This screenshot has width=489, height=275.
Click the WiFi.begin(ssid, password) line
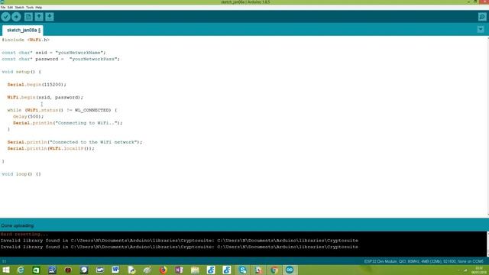click(x=45, y=97)
